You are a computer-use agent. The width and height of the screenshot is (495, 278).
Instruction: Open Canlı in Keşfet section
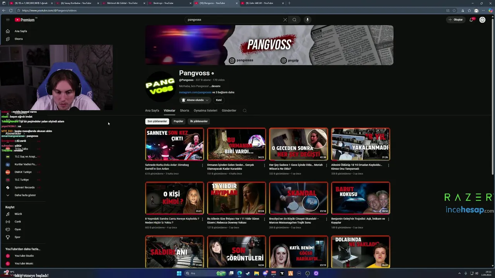(18, 222)
